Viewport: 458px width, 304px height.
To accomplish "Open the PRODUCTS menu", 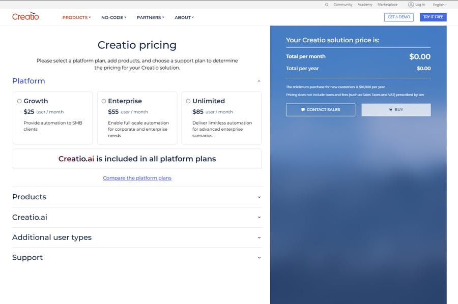I will [76, 17].
